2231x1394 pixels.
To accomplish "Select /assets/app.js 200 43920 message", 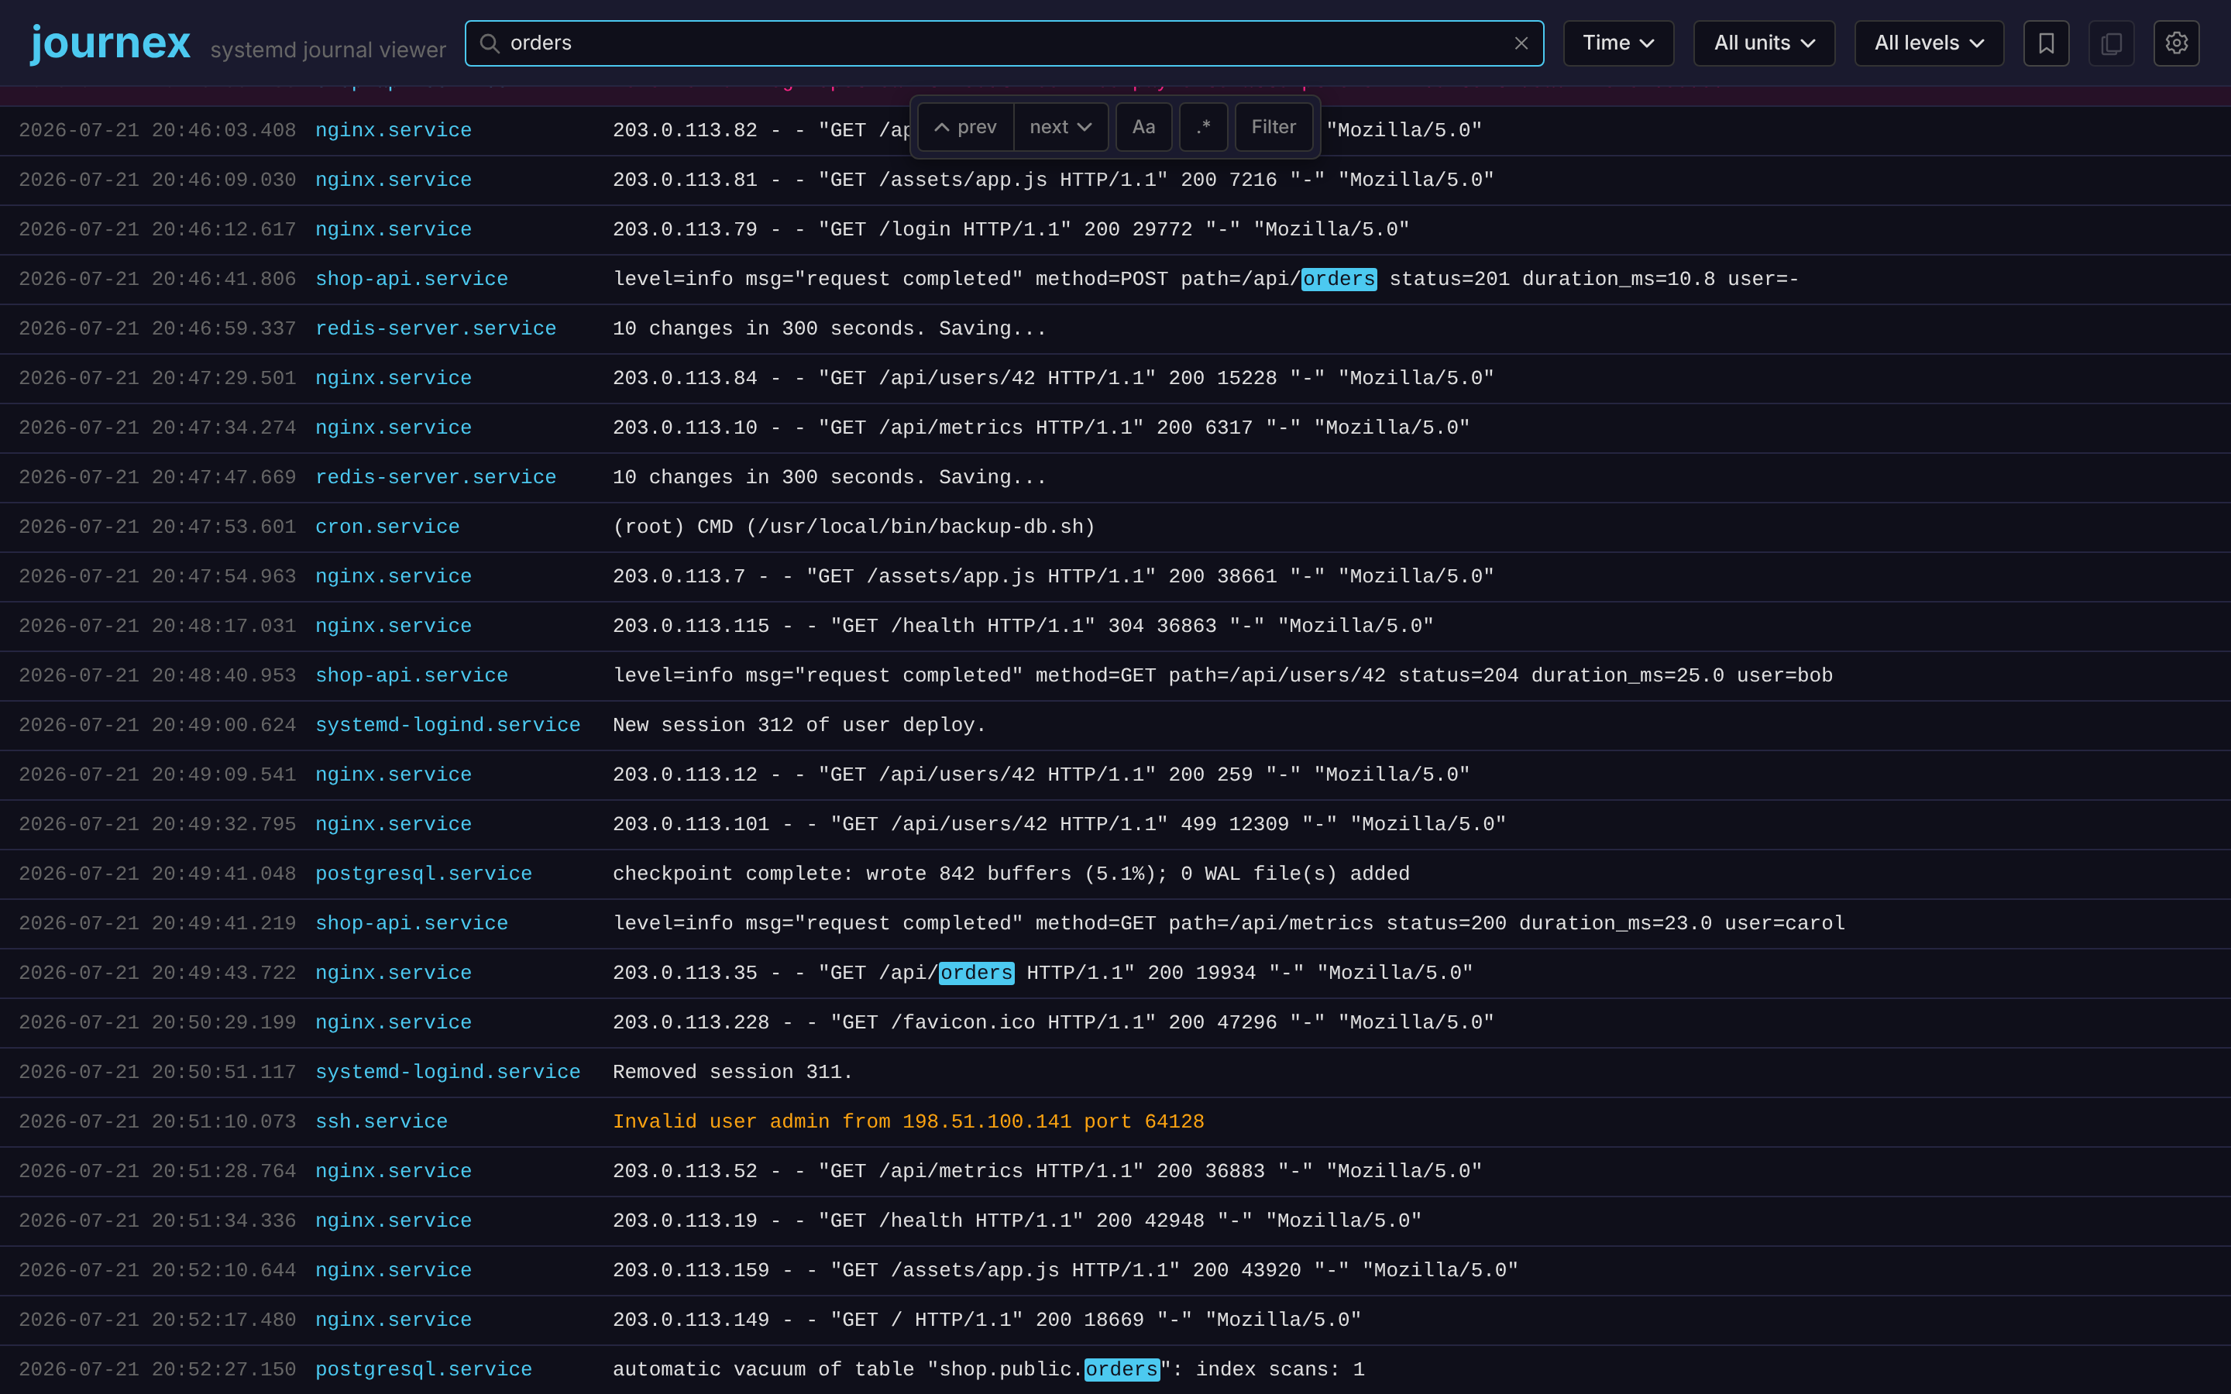I will [1066, 1272].
